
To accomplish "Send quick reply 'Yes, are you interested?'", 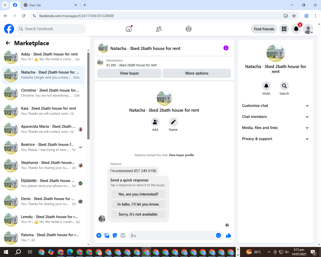I will pyautogui.click(x=138, y=194).
